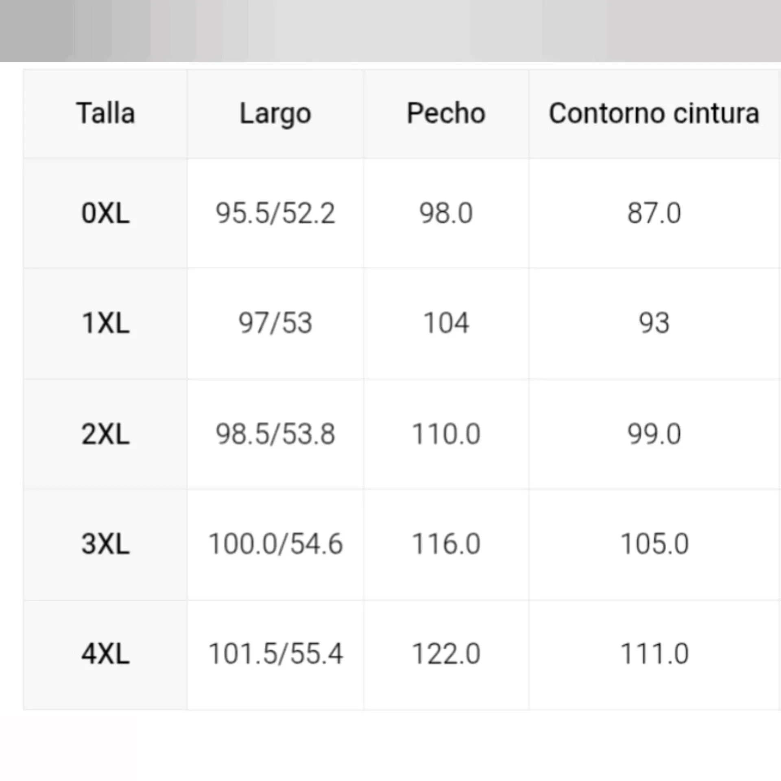Click the Contorno cintura column header
The width and height of the screenshot is (781, 781).
pyautogui.click(x=654, y=113)
